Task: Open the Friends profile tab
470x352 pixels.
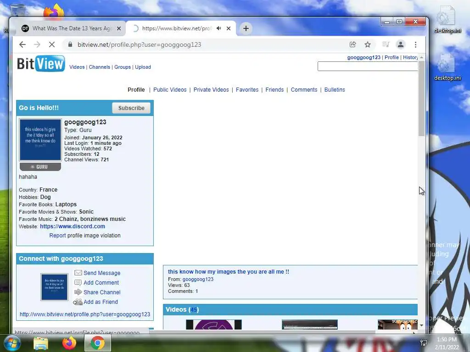Action: coord(274,90)
